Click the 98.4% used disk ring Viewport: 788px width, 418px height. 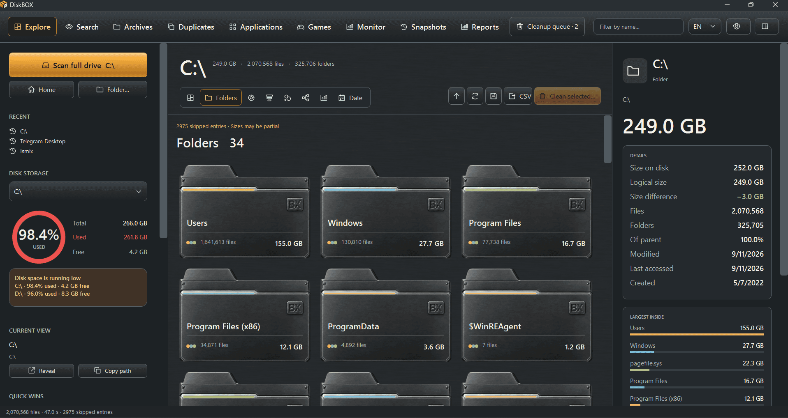[x=39, y=237]
